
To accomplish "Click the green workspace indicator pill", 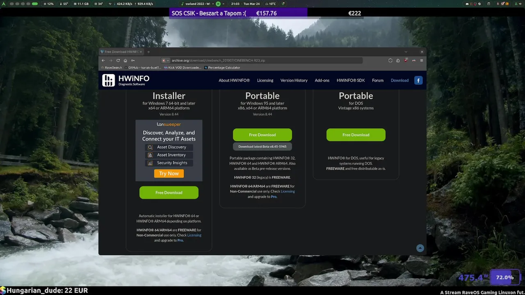I will point(35,4).
